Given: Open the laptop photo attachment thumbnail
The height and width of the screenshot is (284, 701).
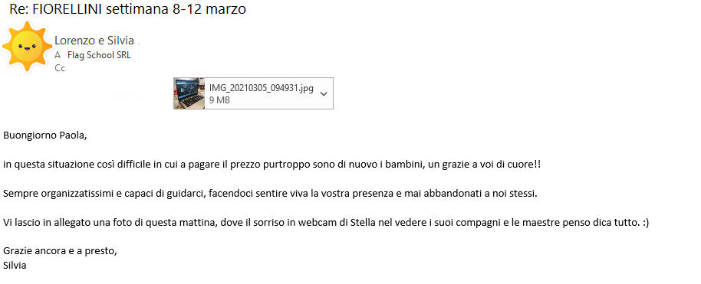Looking at the screenshot, I should coord(189,93).
